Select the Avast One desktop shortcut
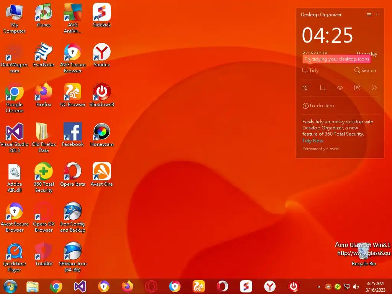This screenshot has height=294, width=392. point(102,175)
